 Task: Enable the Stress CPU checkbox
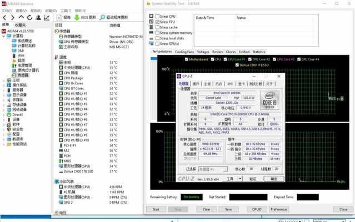click(x=157, y=16)
